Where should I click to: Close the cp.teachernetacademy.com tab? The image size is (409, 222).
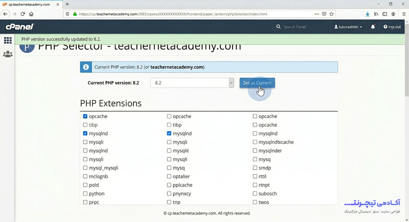tap(58, 5)
